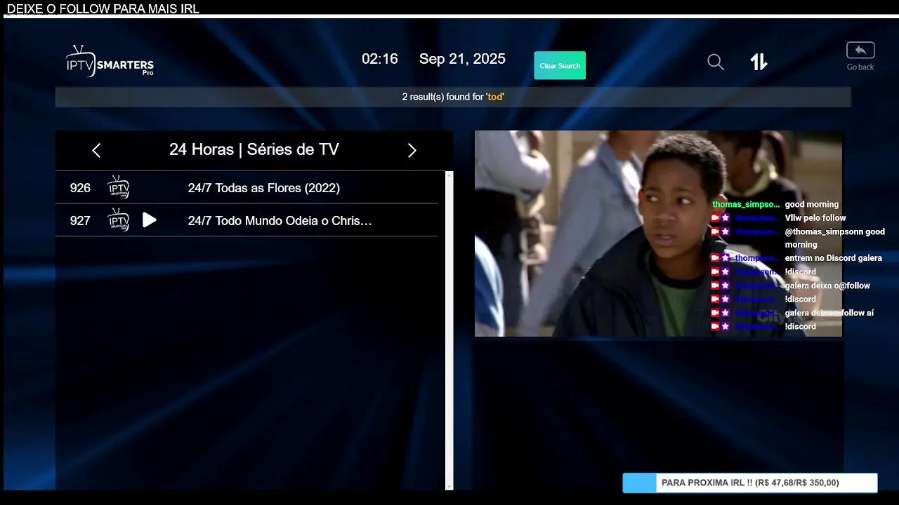Click the Sep 21, 2025 date
Viewport: 899px width, 505px height.
pos(462,59)
